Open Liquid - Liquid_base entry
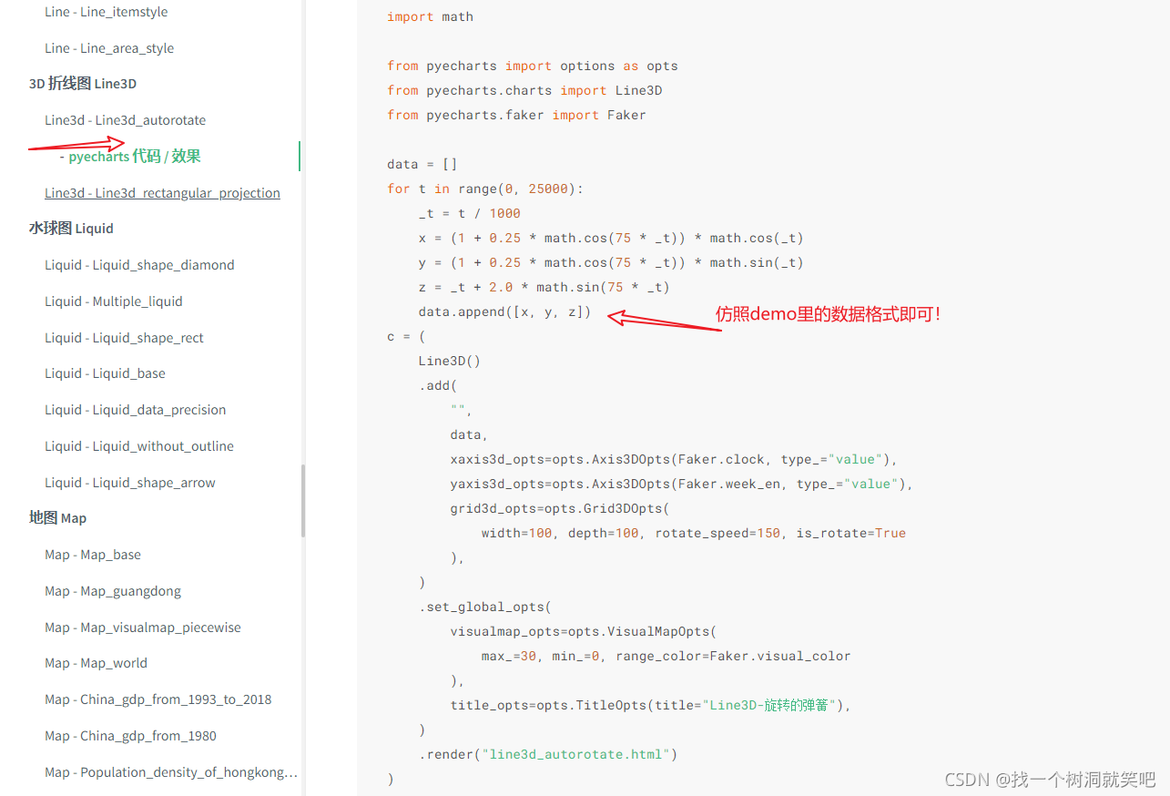 coord(105,373)
